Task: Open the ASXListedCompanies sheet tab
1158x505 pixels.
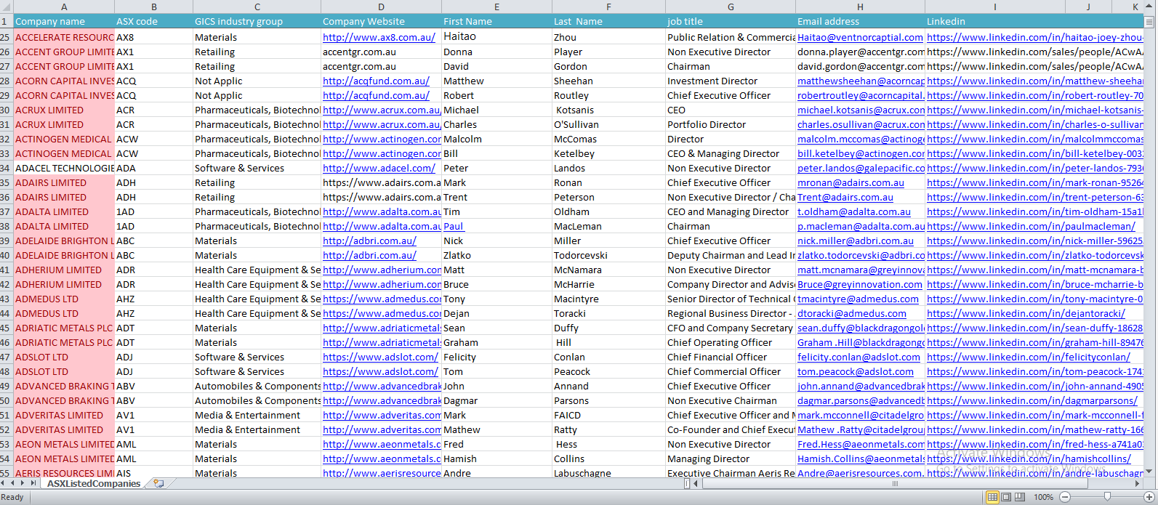Action: [x=94, y=483]
